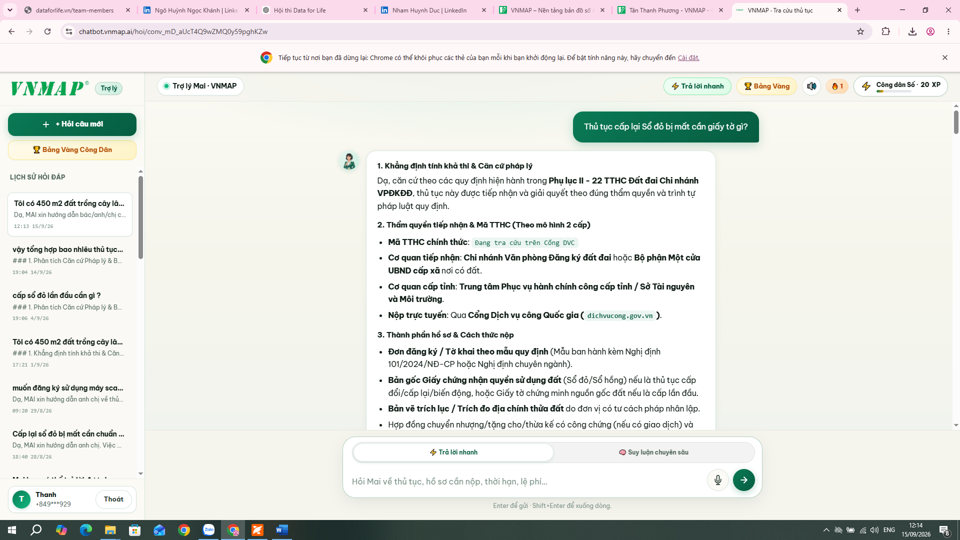Bookmark this page with the star icon
The height and width of the screenshot is (540, 960).
pyautogui.click(x=860, y=31)
